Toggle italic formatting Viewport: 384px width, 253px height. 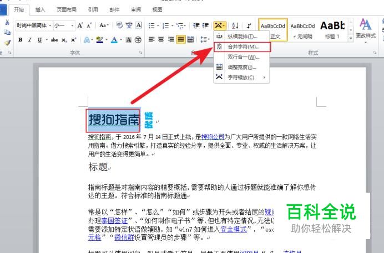(x=30, y=40)
